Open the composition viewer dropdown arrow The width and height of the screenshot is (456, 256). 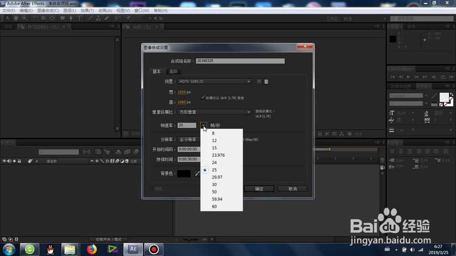coord(156,27)
